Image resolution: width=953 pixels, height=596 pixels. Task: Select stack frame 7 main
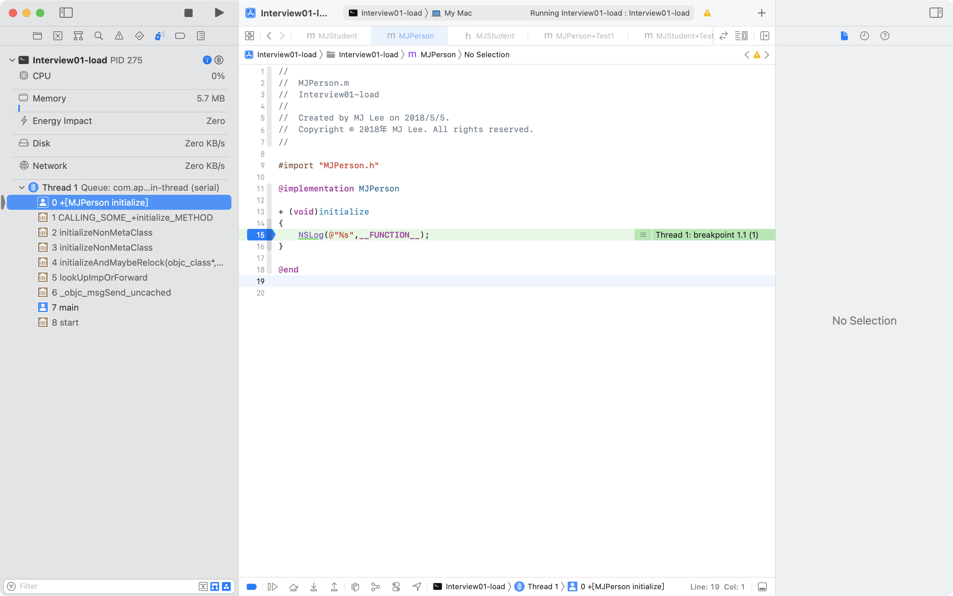coord(119,308)
